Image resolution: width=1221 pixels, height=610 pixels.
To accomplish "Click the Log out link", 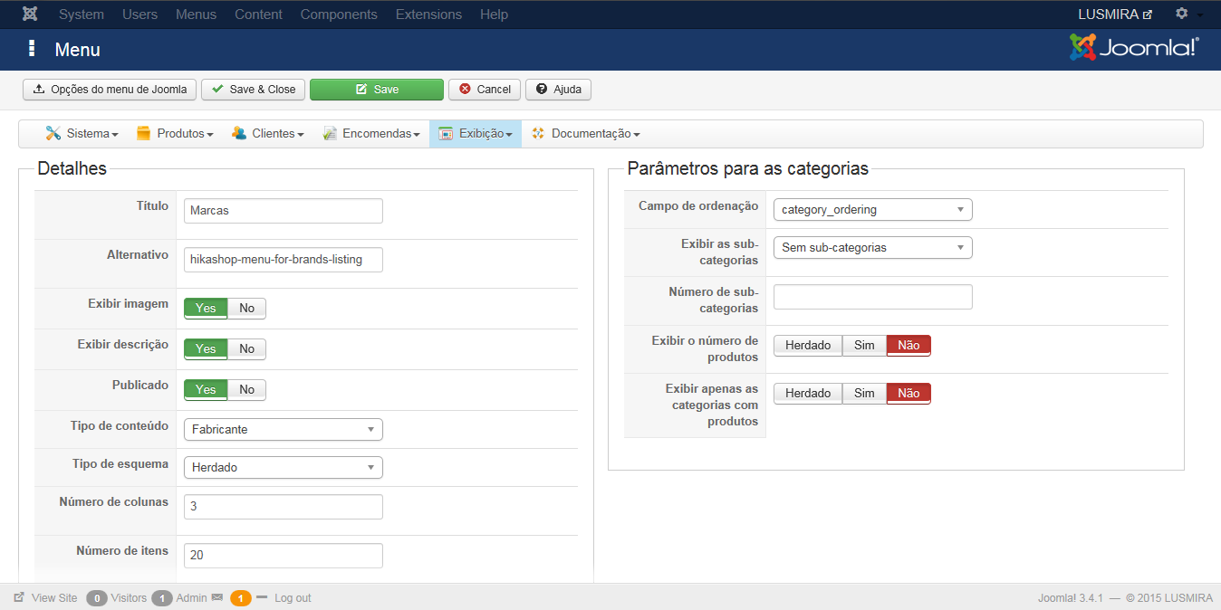I will click(x=293, y=598).
